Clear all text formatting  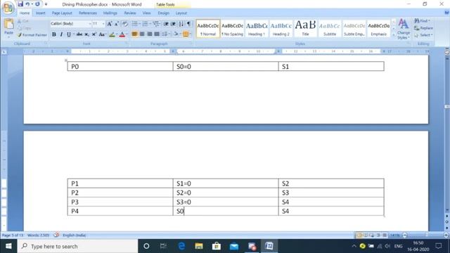pos(125,24)
